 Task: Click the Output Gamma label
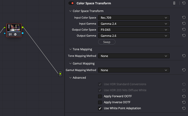pos(86,36)
